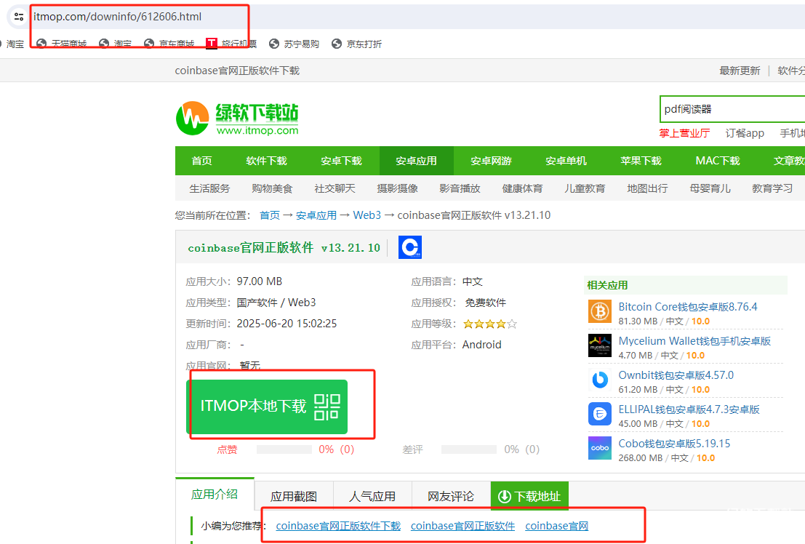Click the 绿软下载站 site logo
Image resolution: width=805 pixels, height=544 pixels.
[x=237, y=119]
